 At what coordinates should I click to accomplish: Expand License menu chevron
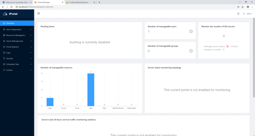tap(31, 70)
